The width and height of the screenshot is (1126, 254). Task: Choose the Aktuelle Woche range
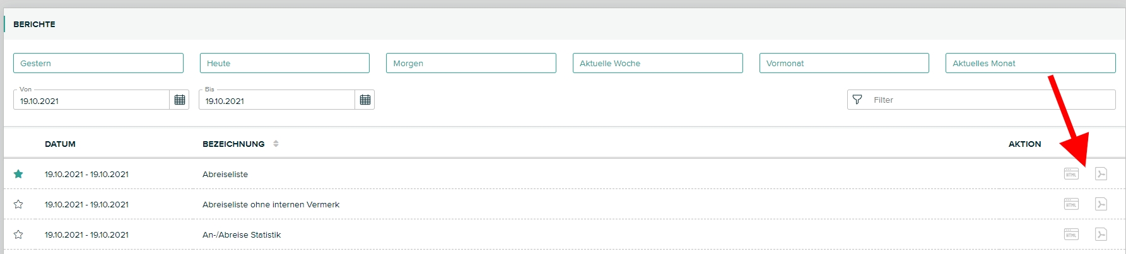pos(657,63)
